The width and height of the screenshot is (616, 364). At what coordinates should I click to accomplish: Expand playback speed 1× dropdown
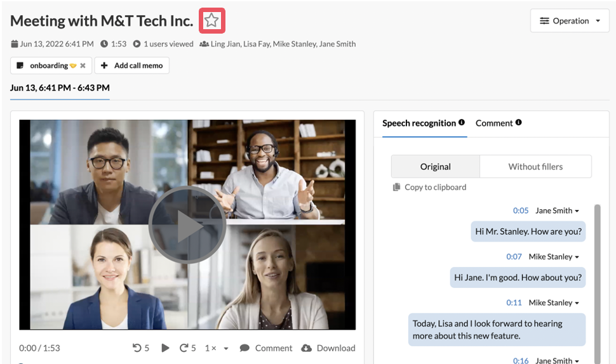(x=226, y=348)
